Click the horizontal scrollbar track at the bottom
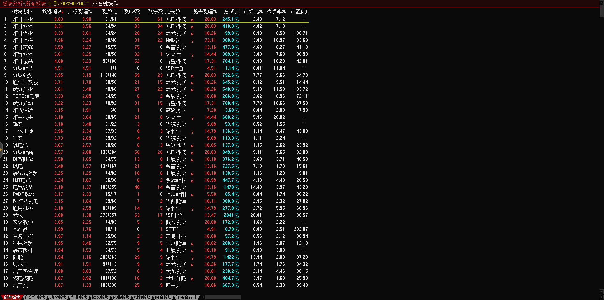 223,297
